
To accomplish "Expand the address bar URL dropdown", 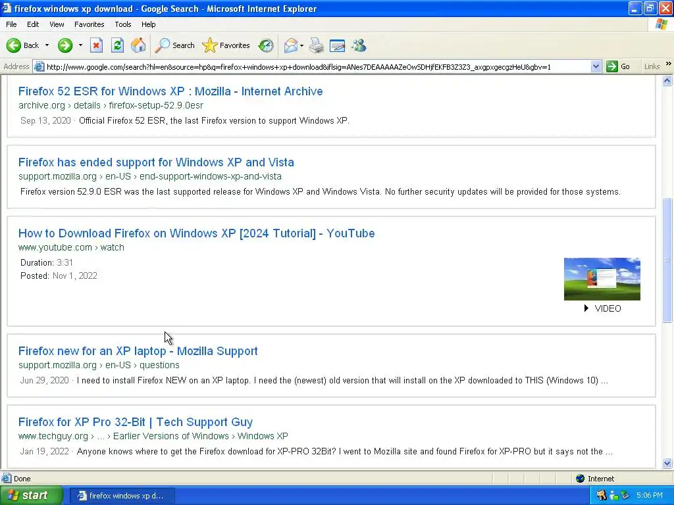I will pos(596,66).
